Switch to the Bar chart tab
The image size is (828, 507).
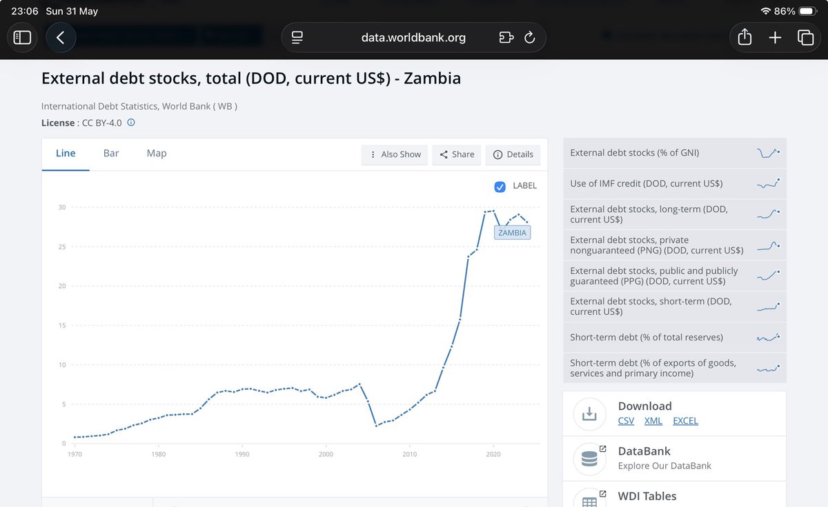pyautogui.click(x=111, y=153)
